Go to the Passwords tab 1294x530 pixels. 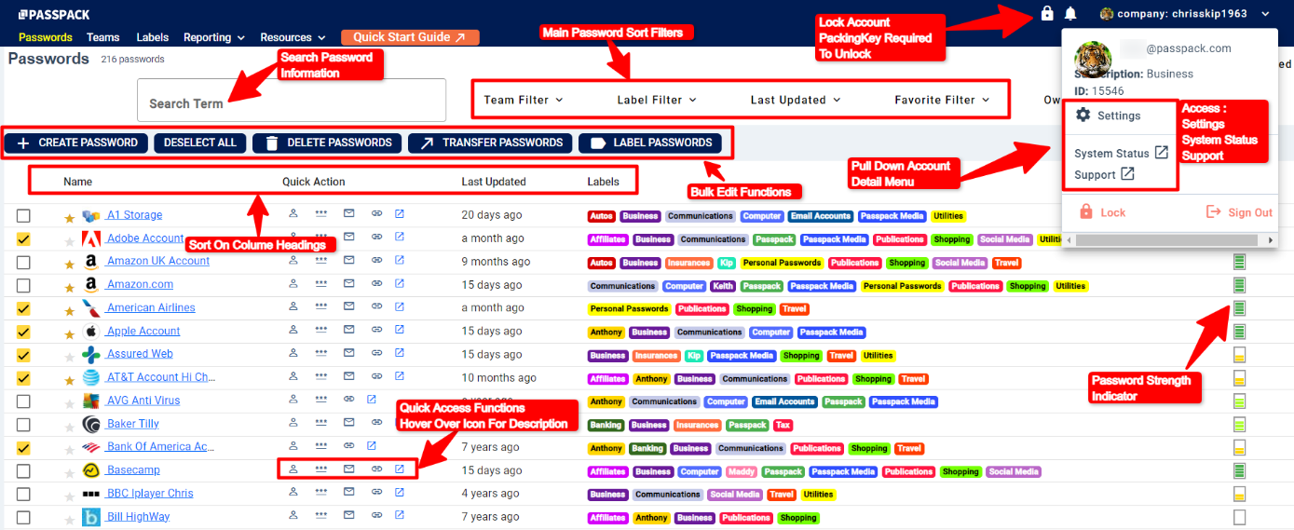pyautogui.click(x=46, y=37)
